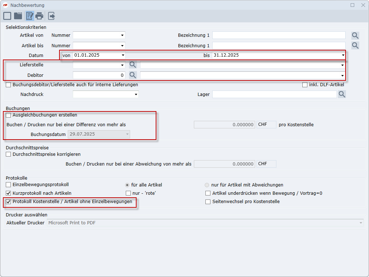
Task: Expand the Datum 'bis' date dropdown
Action: [343, 55]
